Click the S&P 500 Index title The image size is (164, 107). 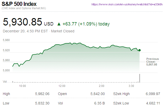(19, 4)
